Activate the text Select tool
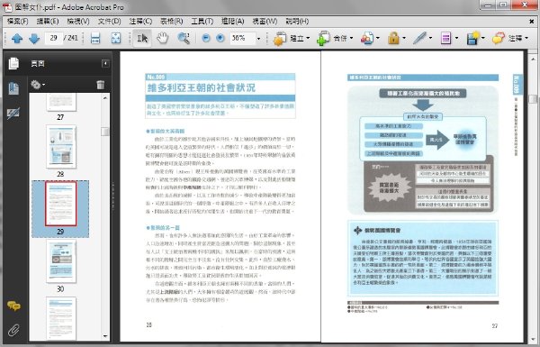Image resolution: width=540 pixels, height=347 pixels. (x=142, y=38)
